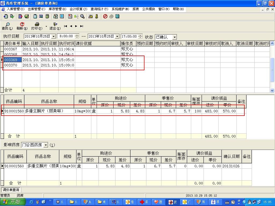Click the yellow key toolbar icon
Screen dimensions: 275x206
pos(97,16)
